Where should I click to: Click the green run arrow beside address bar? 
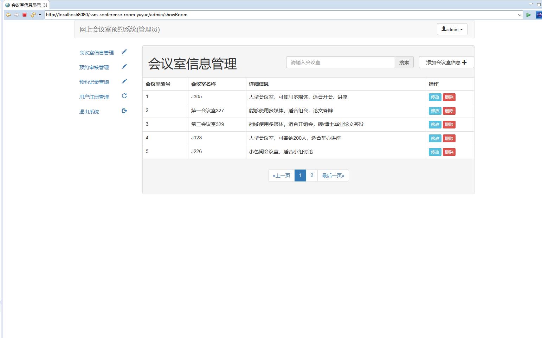(529, 15)
